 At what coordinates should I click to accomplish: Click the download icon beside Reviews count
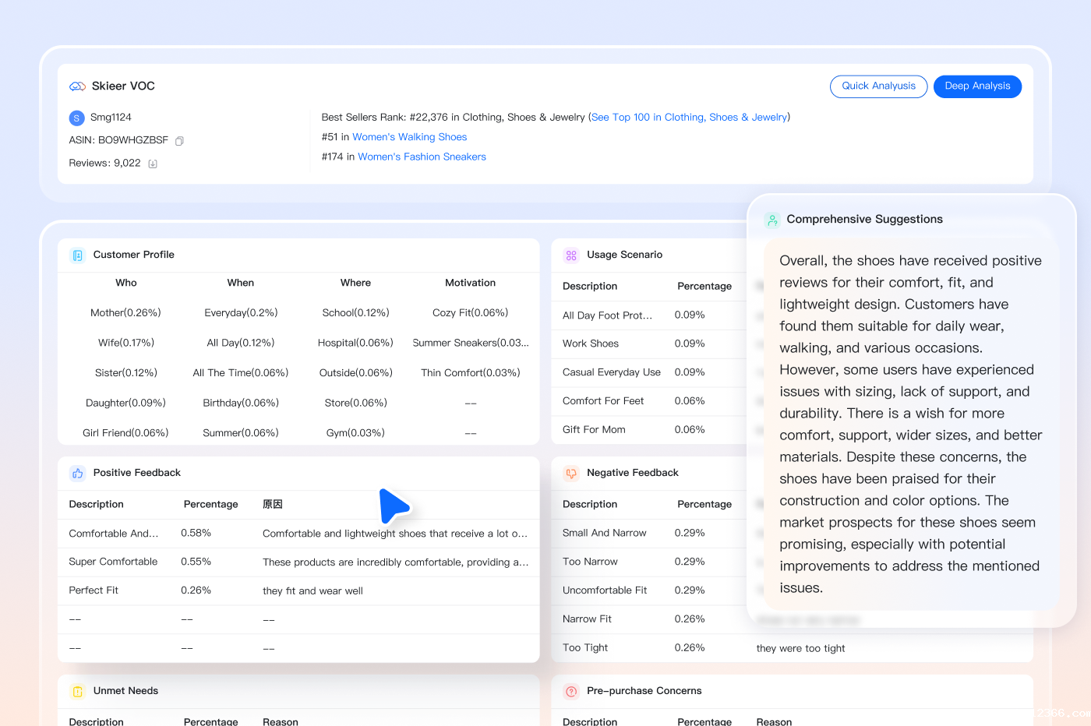[153, 164]
